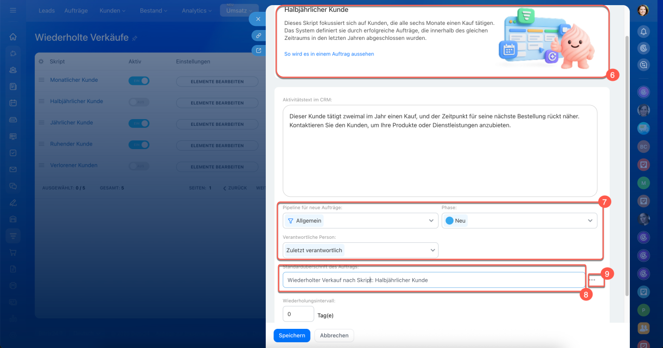Copy link via chain icon on panel edge
The width and height of the screenshot is (663, 348).
point(258,35)
